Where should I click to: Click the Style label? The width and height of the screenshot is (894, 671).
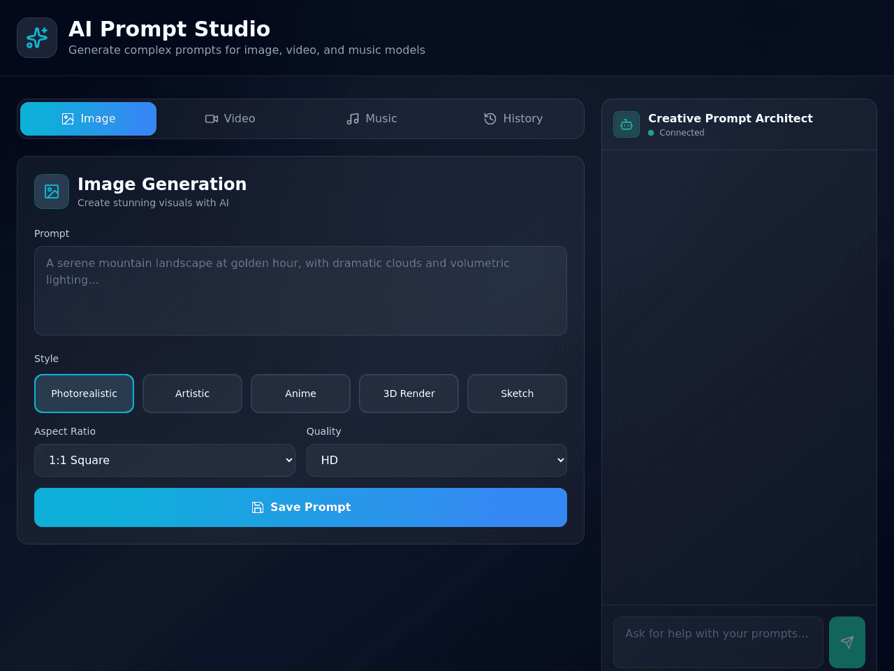[x=46, y=359]
